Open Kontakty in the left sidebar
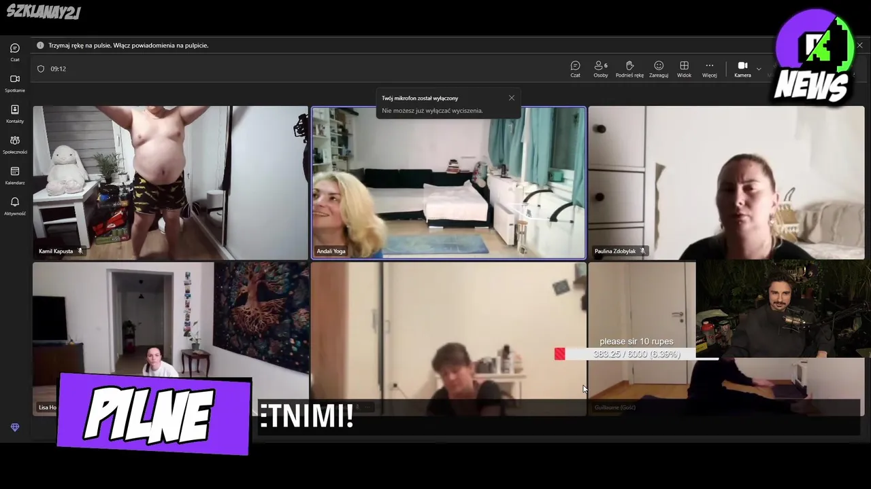The image size is (871, 489). coord(15,113)
